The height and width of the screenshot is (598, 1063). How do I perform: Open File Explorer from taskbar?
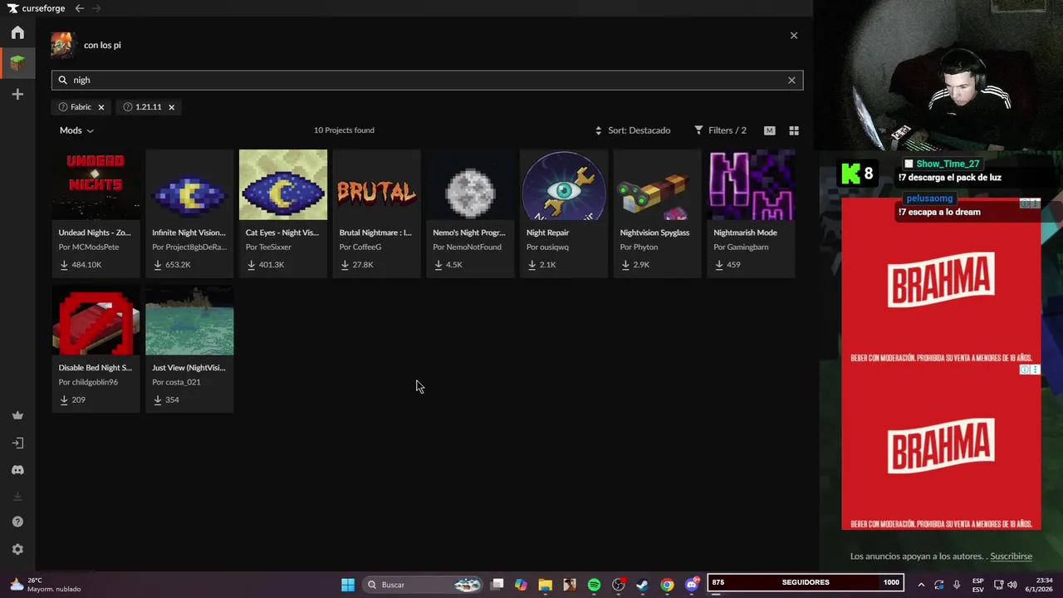tap(545, 585)
